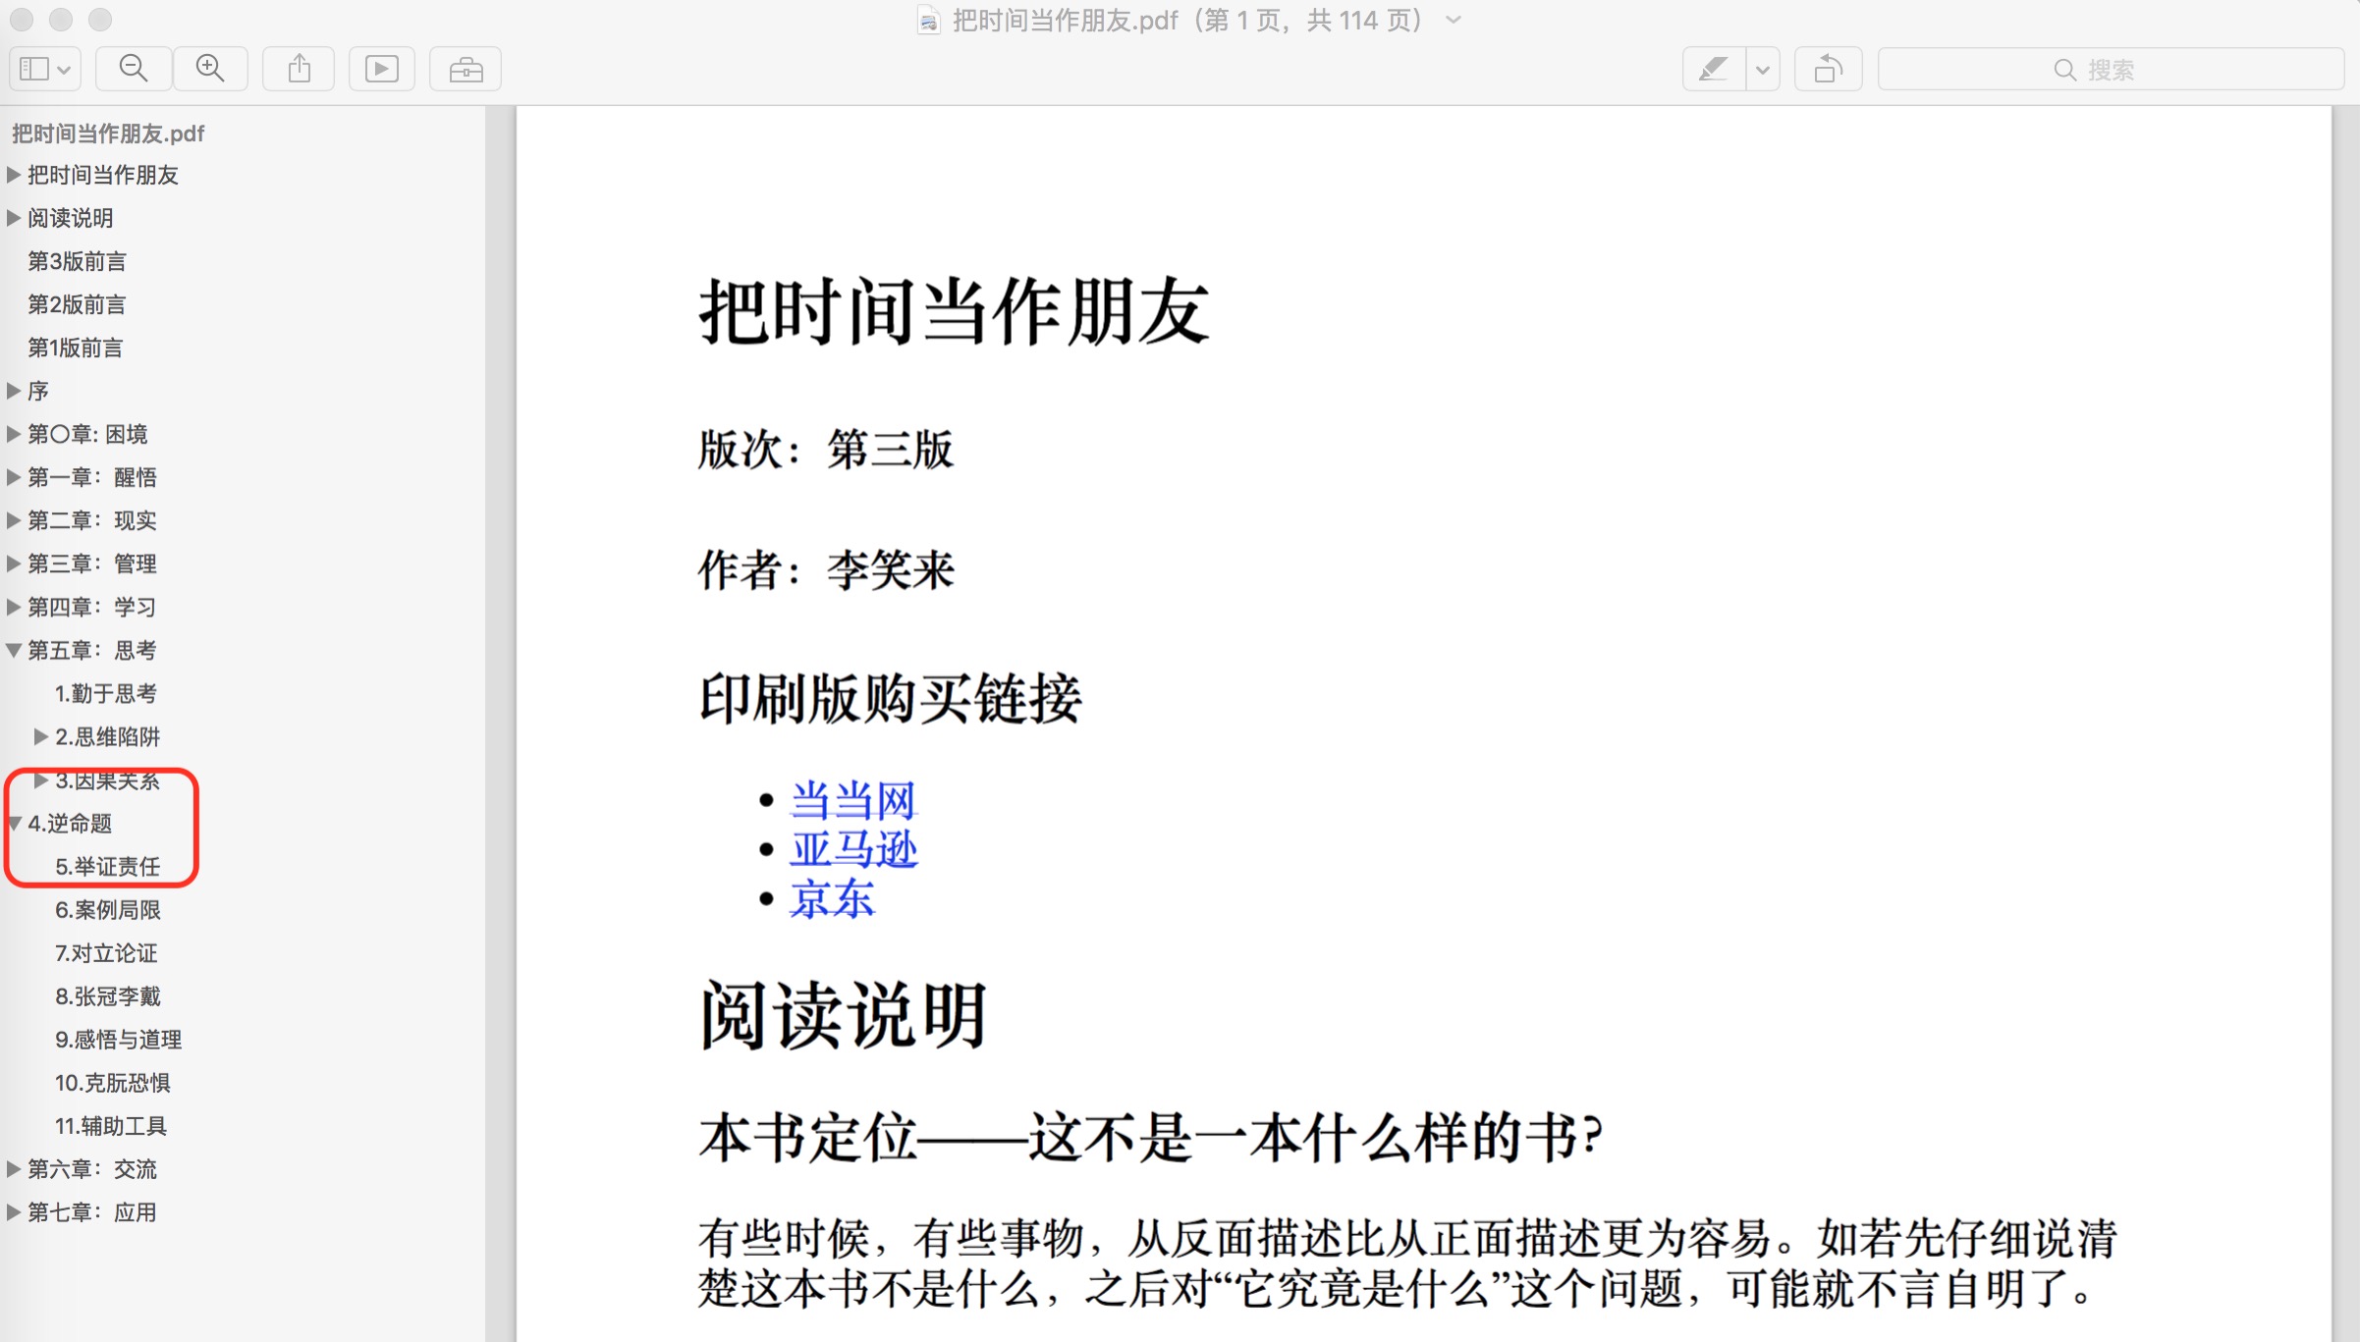Expand the 2.思维陷阱 section
Image resolution: width=2360 pixels, height=1342 pixels.
click(41, 736)
